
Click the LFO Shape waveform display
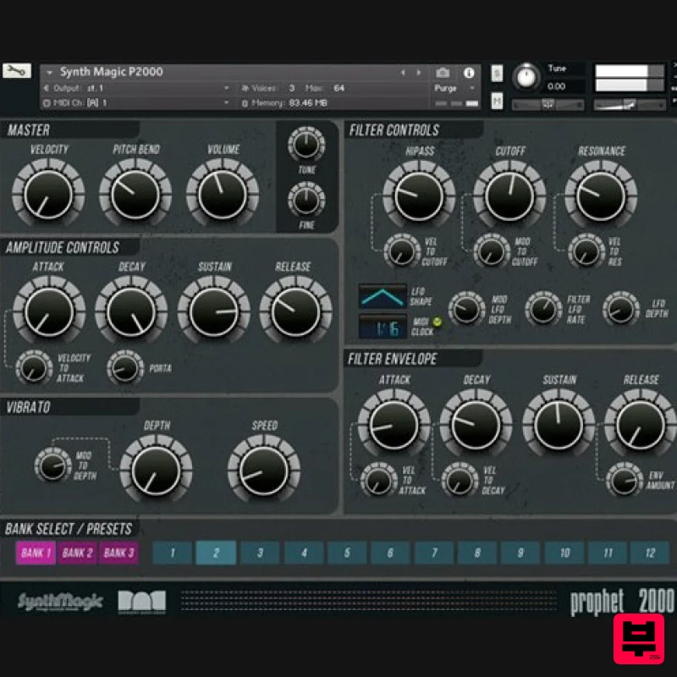point(383,296)
